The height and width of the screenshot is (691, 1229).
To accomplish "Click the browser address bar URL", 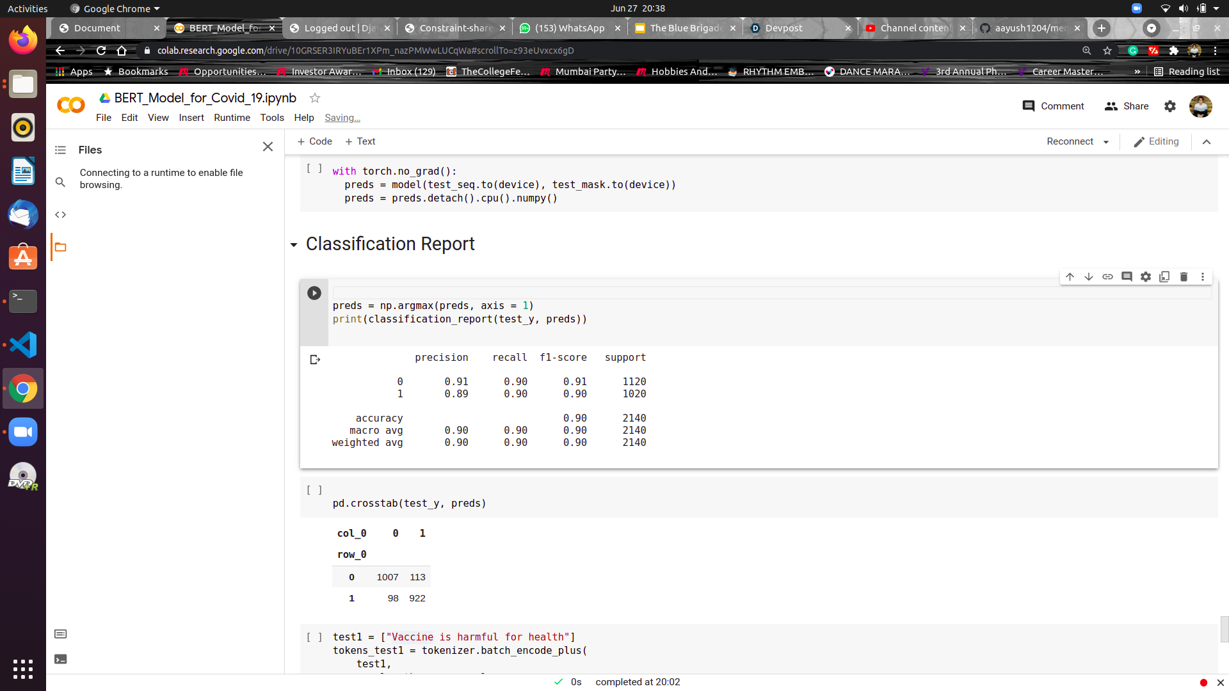I will point(365,51).
